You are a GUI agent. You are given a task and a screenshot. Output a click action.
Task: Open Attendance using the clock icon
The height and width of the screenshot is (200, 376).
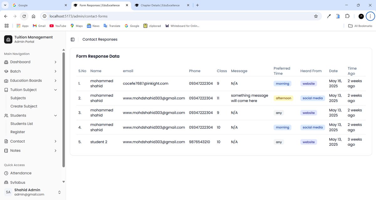(x=6, y=173)
